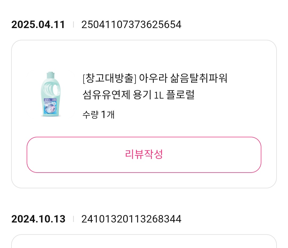This screenshot has height=248, width=288.
Task: Click the 리뷰작성 button
Action: [144, 155]
